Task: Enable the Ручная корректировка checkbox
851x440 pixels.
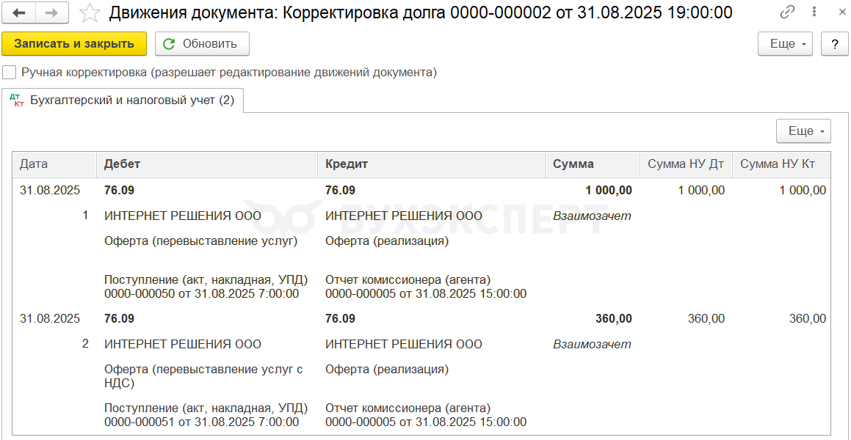Action: [10, 73]
